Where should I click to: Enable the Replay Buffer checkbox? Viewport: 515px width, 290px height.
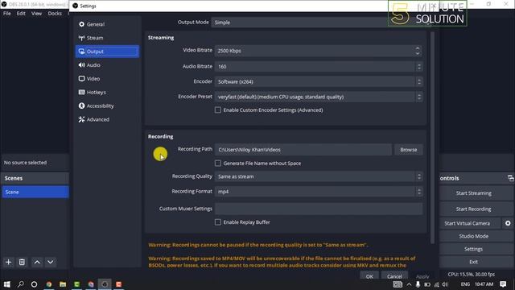[x=218, y=222]
